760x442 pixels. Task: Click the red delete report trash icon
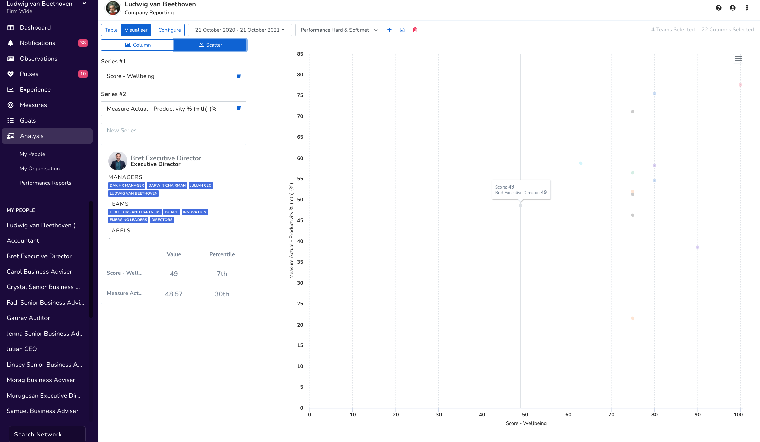415,30
